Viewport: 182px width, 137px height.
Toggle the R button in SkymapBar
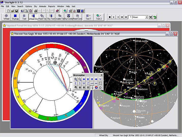click(84, 87)
